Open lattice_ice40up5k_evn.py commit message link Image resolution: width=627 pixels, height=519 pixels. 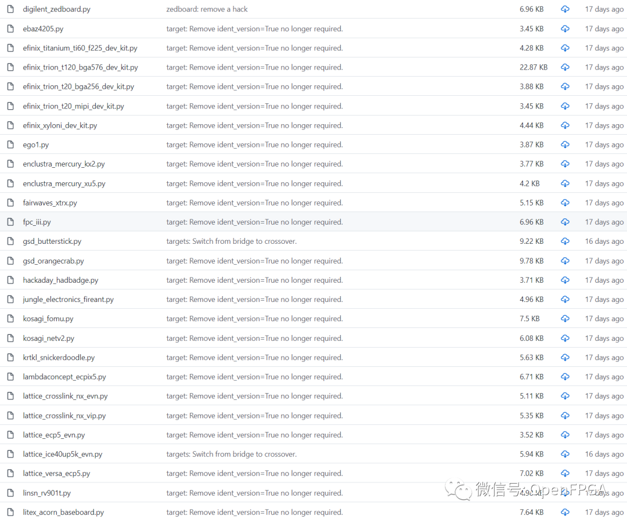click(x=231, y=454)
